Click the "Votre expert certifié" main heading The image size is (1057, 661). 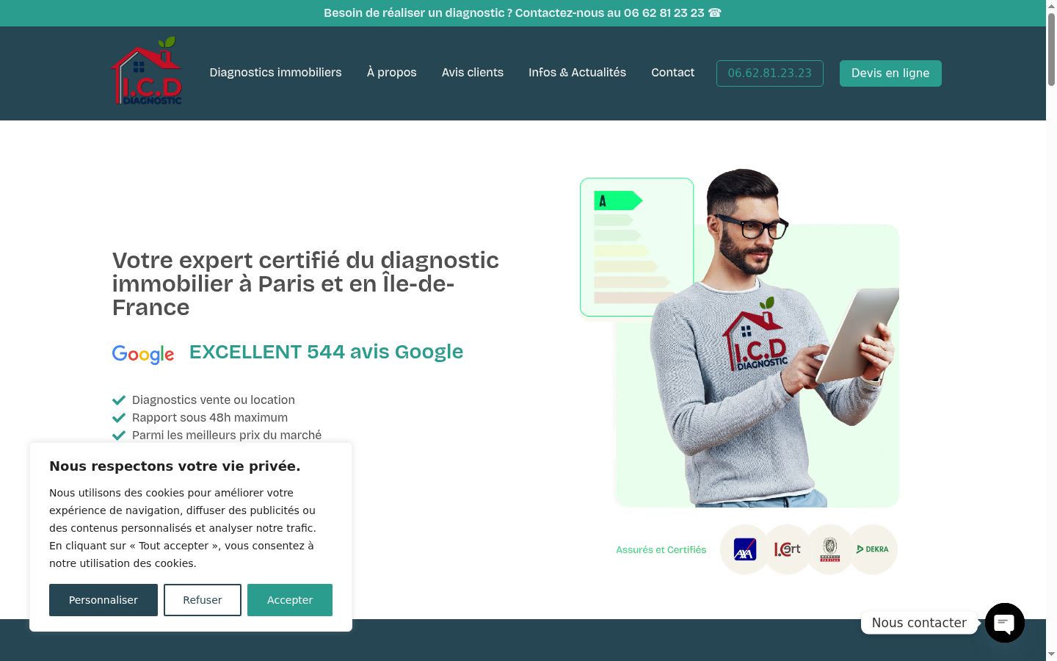click(x=305, y=283)
